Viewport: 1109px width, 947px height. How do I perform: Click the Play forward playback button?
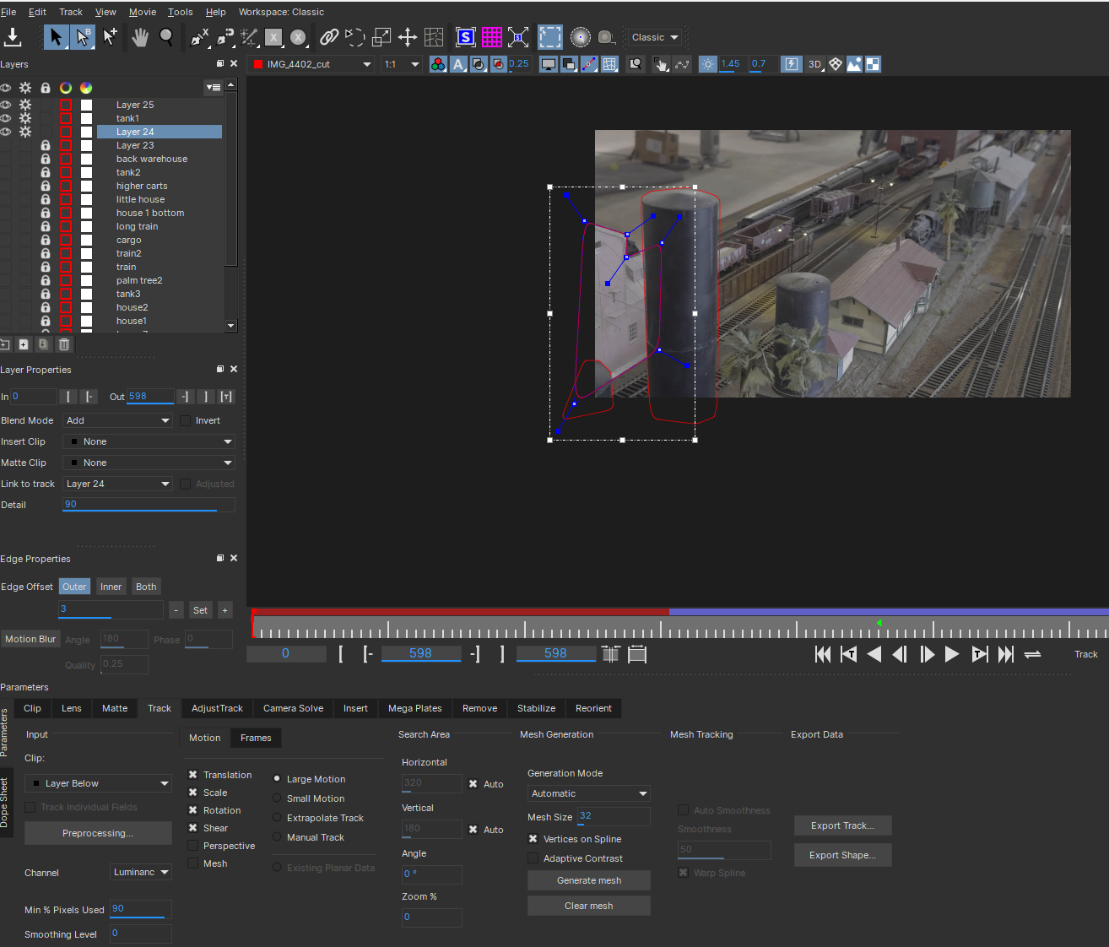click(x=952, y=654)
